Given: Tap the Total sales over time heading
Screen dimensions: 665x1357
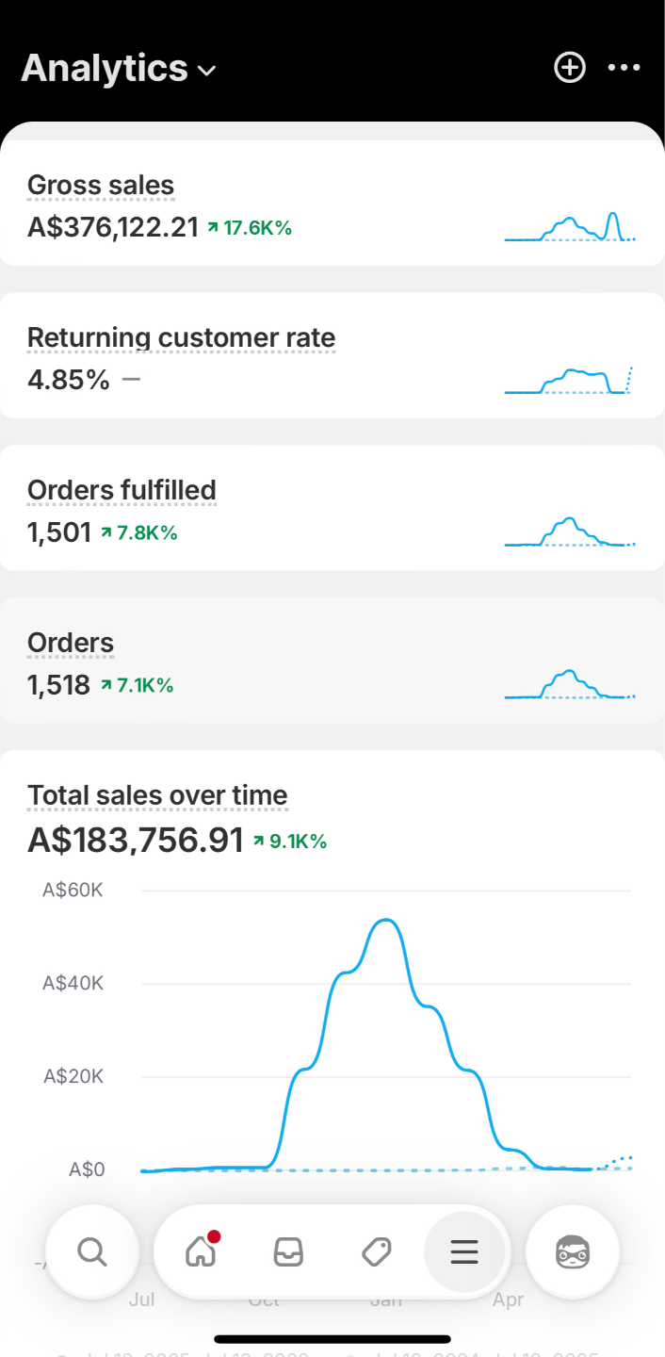Looking at the screenshot, I should 157,795.
